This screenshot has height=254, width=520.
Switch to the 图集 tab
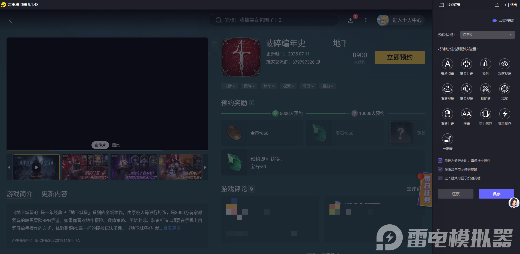pyautogui.click(x=116, y=145)
